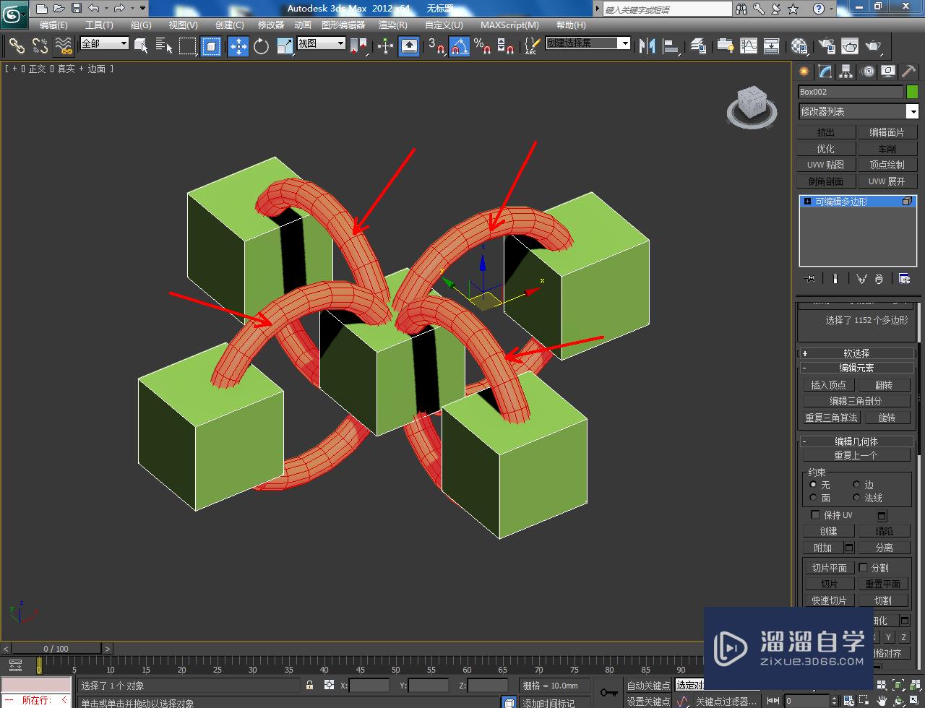Select constraint 法线 radio button
Image resolution: width=925 pixels, height=708 pixels.
click(x=856, y=498)
